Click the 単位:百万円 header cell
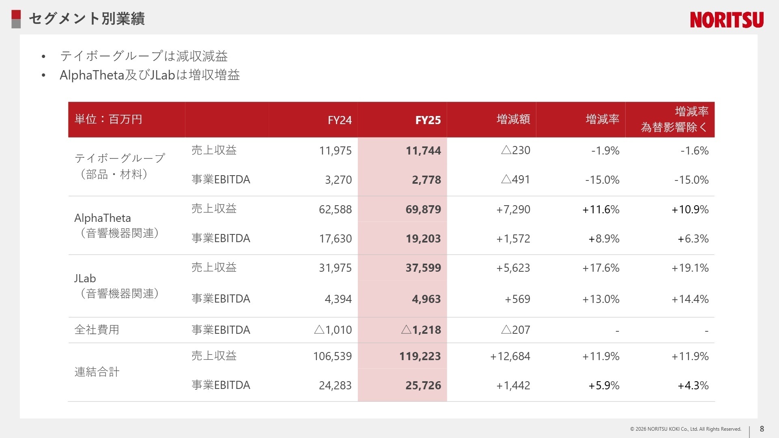This screenshot has height=438, width=779. (108, 119)
